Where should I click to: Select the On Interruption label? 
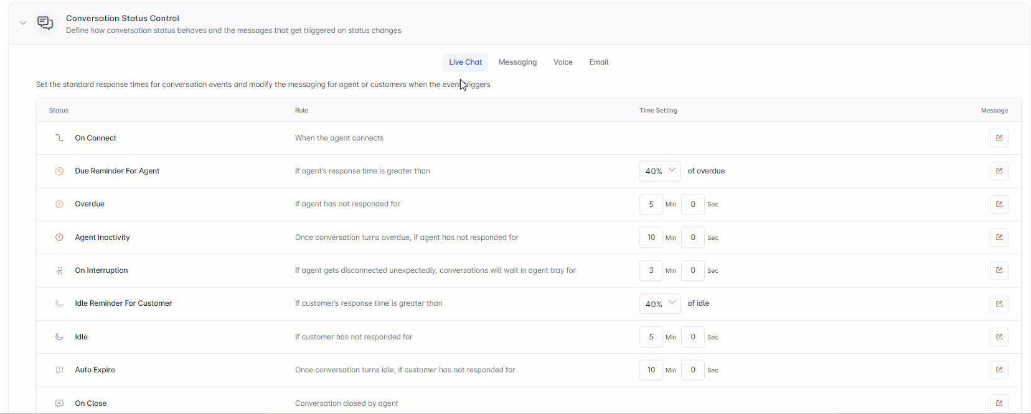coord(101,270)
